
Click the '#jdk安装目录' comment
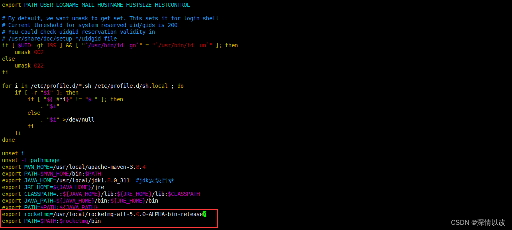(155, 180)
